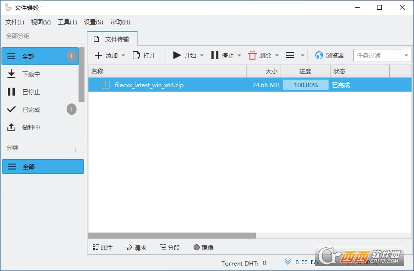Click the 打开 open file icon
This screenshot has width=414, height=271.
(x=136, y=56)
